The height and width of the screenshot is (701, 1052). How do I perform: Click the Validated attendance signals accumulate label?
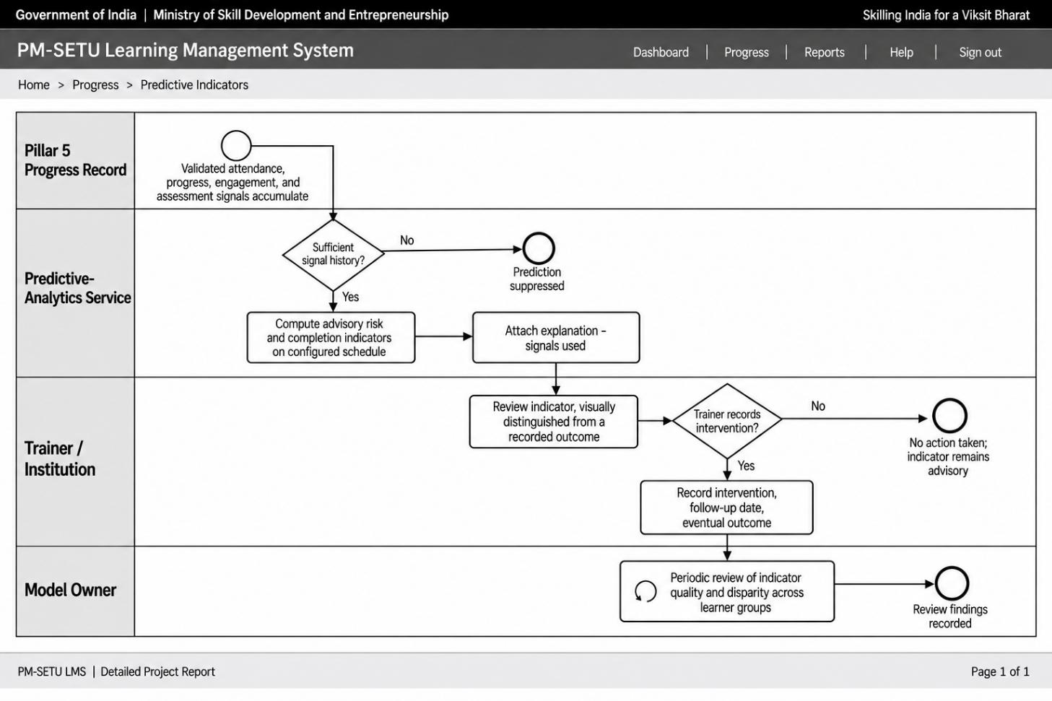click(x=232, y=182)
